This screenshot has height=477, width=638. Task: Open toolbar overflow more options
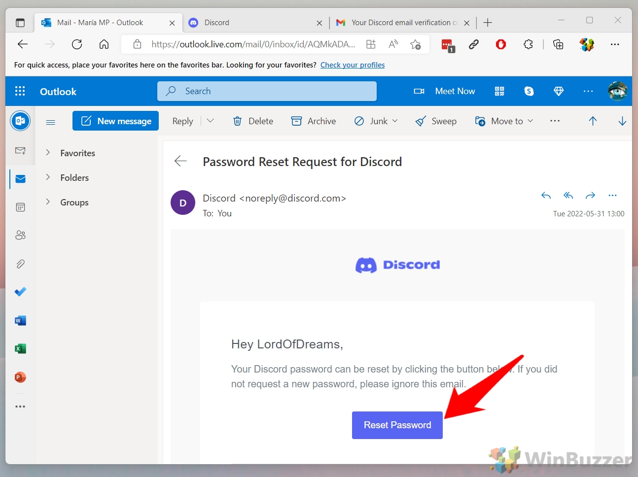pos(555,121)
